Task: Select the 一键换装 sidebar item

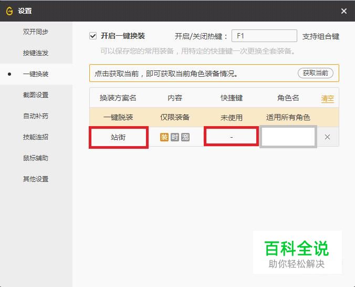Action: 36,74
